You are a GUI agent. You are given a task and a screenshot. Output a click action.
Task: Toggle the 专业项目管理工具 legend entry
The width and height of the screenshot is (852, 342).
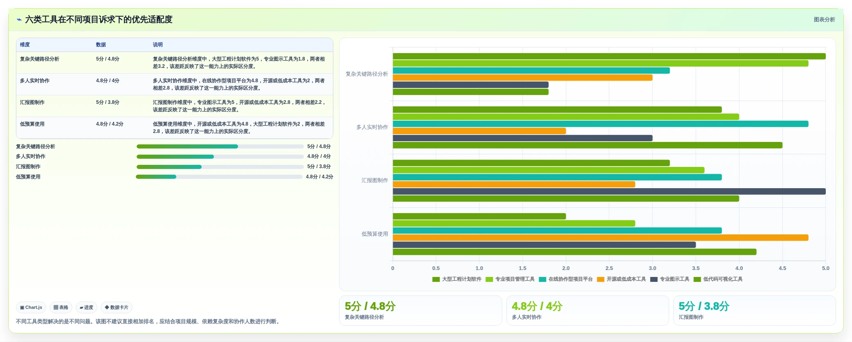pyautogui.click(x=510, y=279)
